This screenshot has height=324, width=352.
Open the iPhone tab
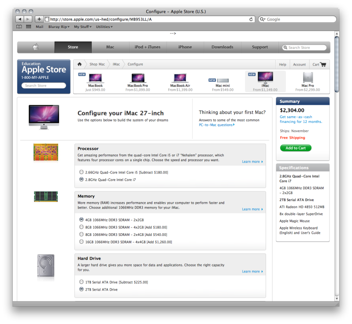(x=185, y=47)
